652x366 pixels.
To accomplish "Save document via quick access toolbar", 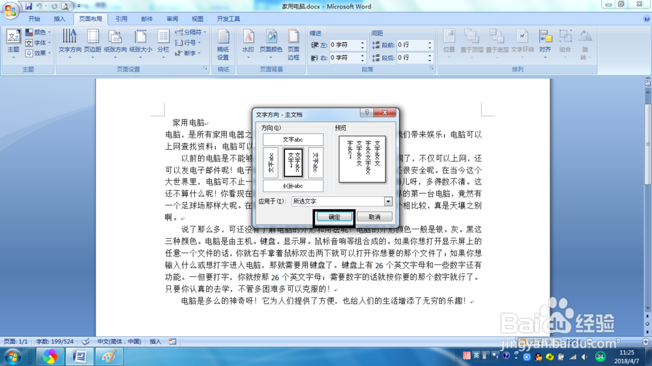I will coord(28,7).
